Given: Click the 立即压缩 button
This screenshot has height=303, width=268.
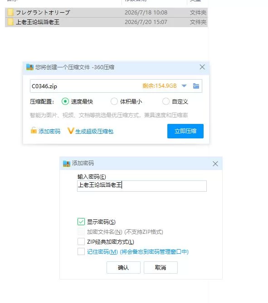Looking at the screenshot, I should 185,131.
